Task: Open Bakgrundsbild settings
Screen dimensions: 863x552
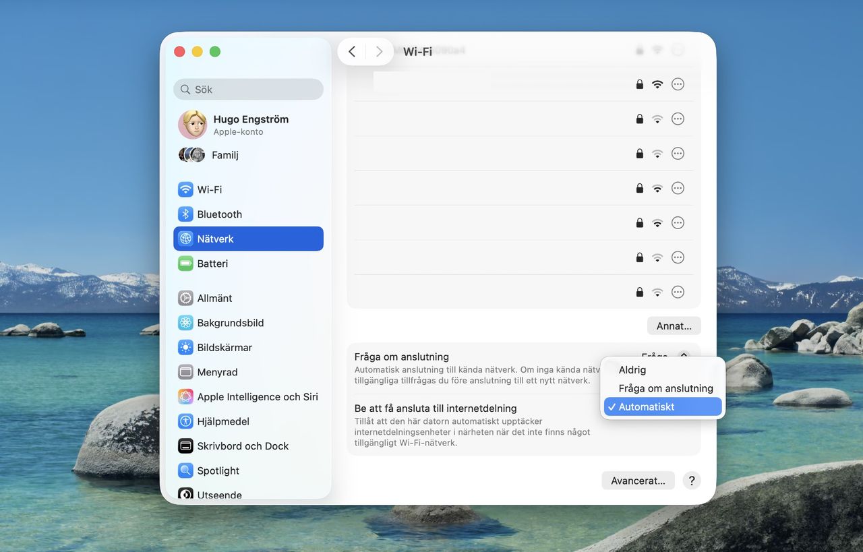Action: [230, 322]
